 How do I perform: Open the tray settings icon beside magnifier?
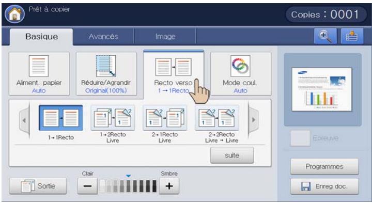[x=352, y=36]
